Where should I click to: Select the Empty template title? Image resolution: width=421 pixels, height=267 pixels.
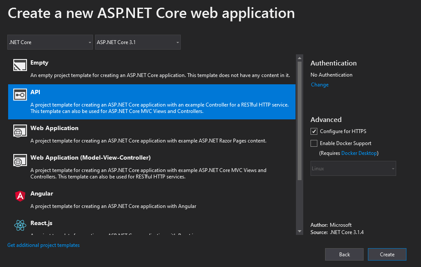coord(39,63)
